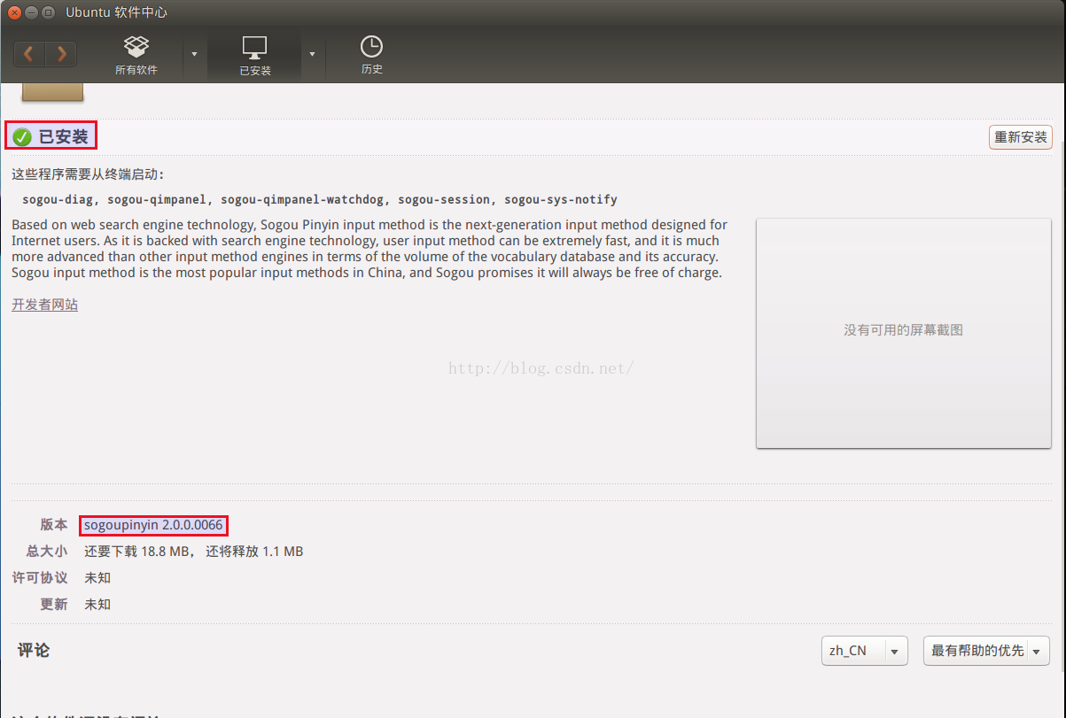Click the 没有可用的屏幕截图 screenshot placeholder
The height and width of the screenshot is (718, 1066).
pyautogui.click(x=903, y=333)
